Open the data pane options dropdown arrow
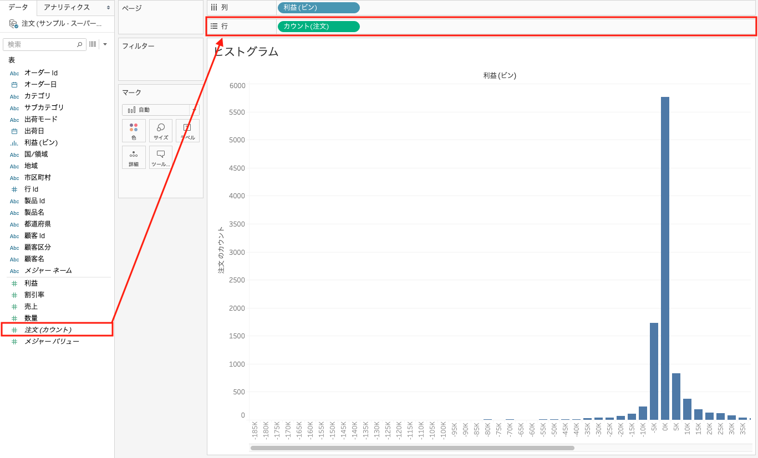The height and width of the screenshot is (458, 758). point(105,44)
